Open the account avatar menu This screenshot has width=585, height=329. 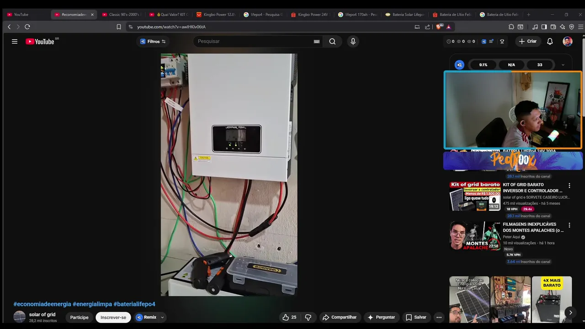(x=568, y=41)
